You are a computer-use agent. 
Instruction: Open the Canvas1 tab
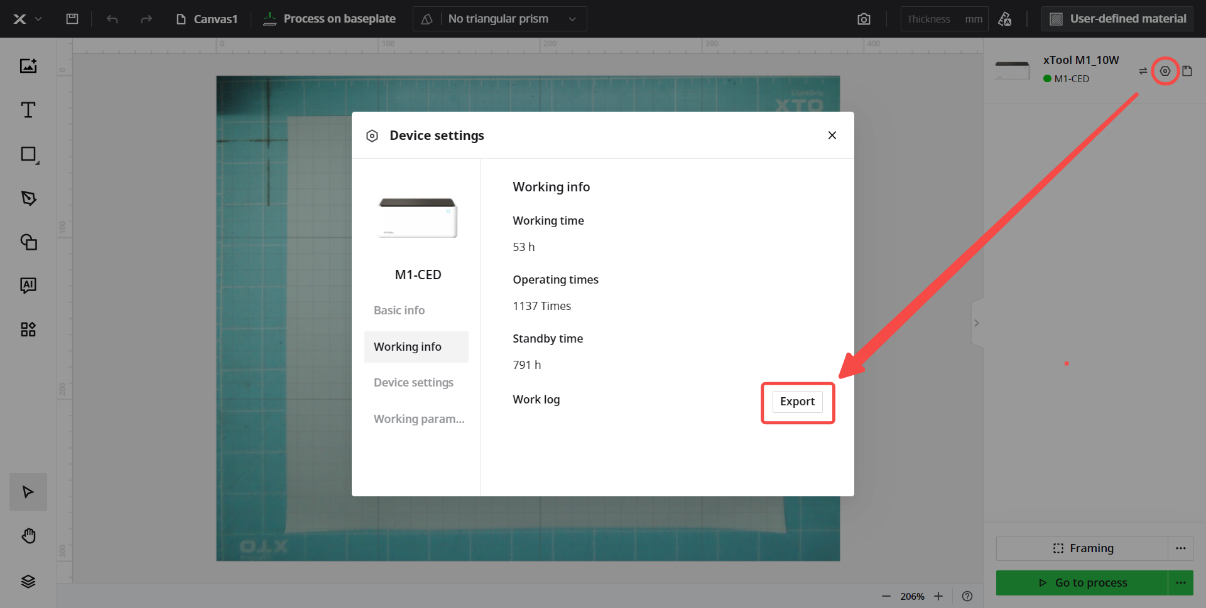click(x=207, y=19)
